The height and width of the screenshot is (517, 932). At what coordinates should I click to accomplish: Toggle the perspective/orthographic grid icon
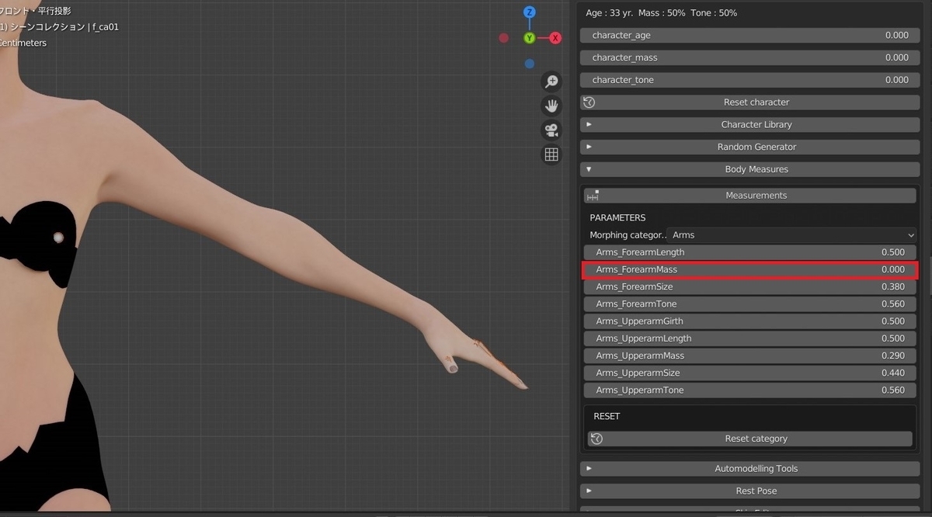click(551, 154)
